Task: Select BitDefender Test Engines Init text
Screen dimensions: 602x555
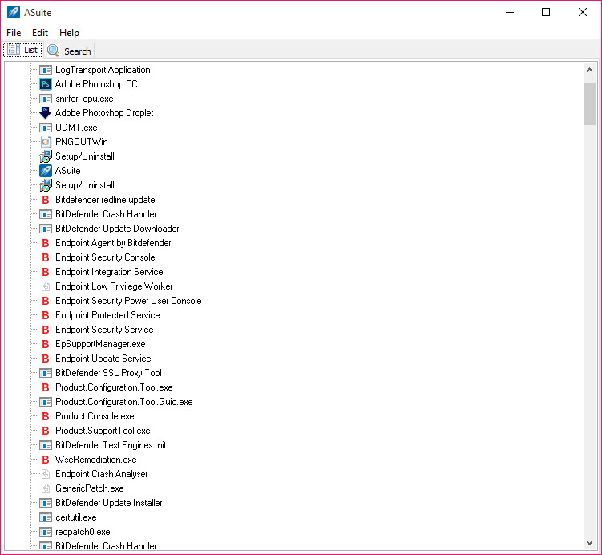Action: click(111, 445)
